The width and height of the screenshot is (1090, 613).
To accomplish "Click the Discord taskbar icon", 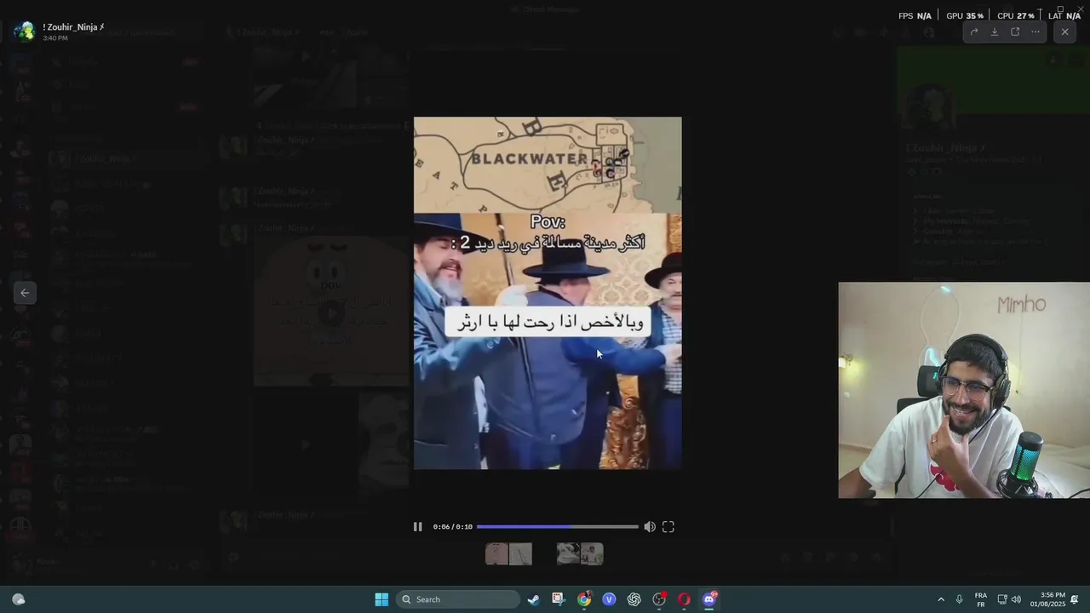I will (x=709, y=599).
